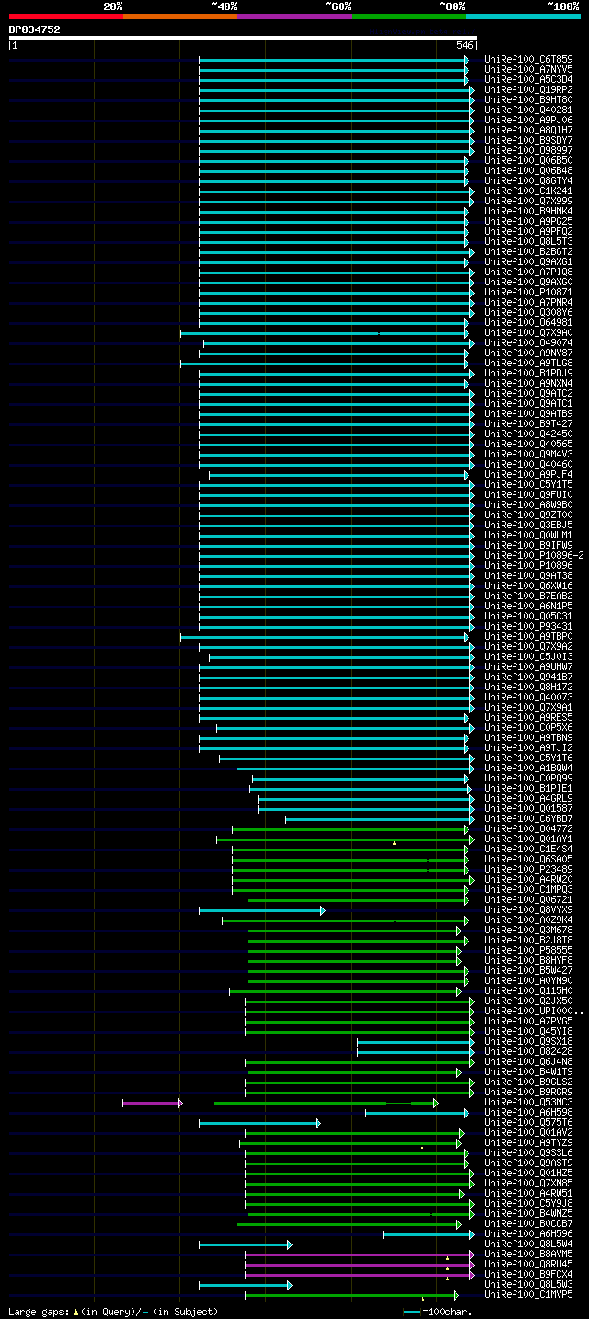
Task: Select label UniRef100_C6YBD7
Action: point(528,819)
